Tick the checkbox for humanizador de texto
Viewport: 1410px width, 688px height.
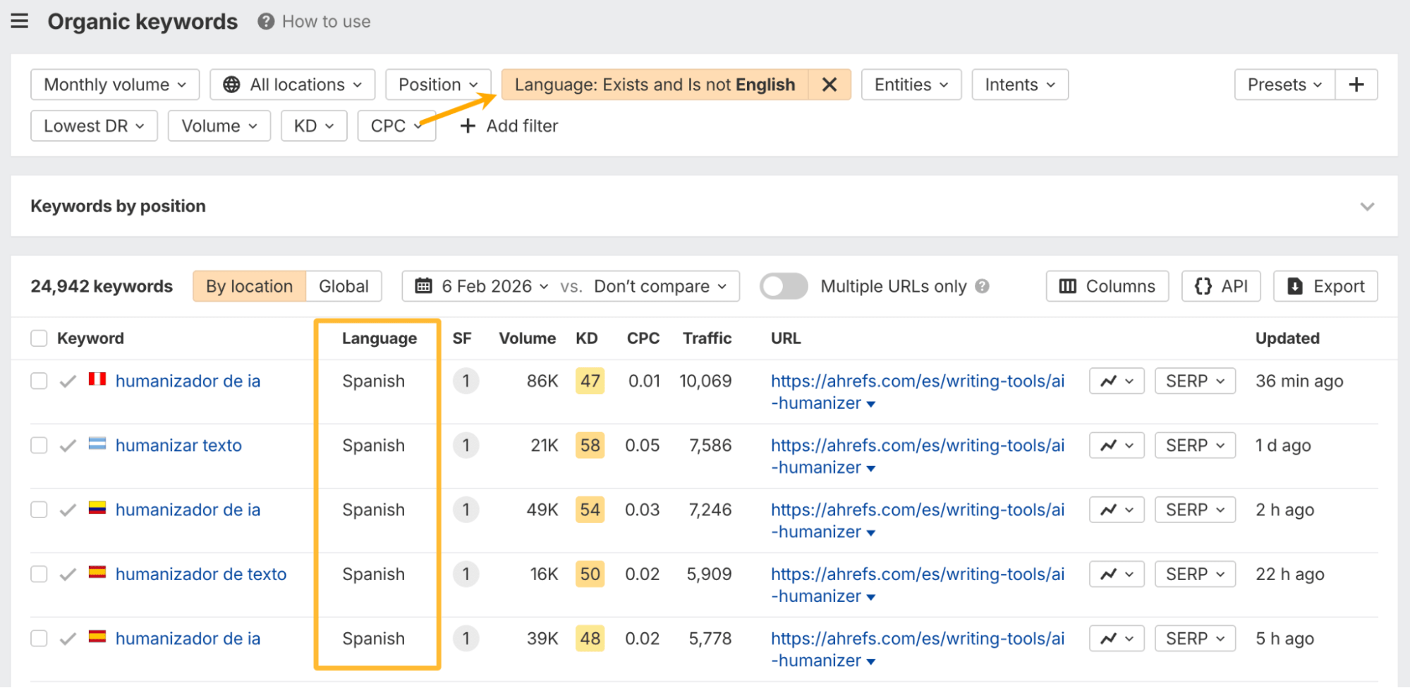39,575
